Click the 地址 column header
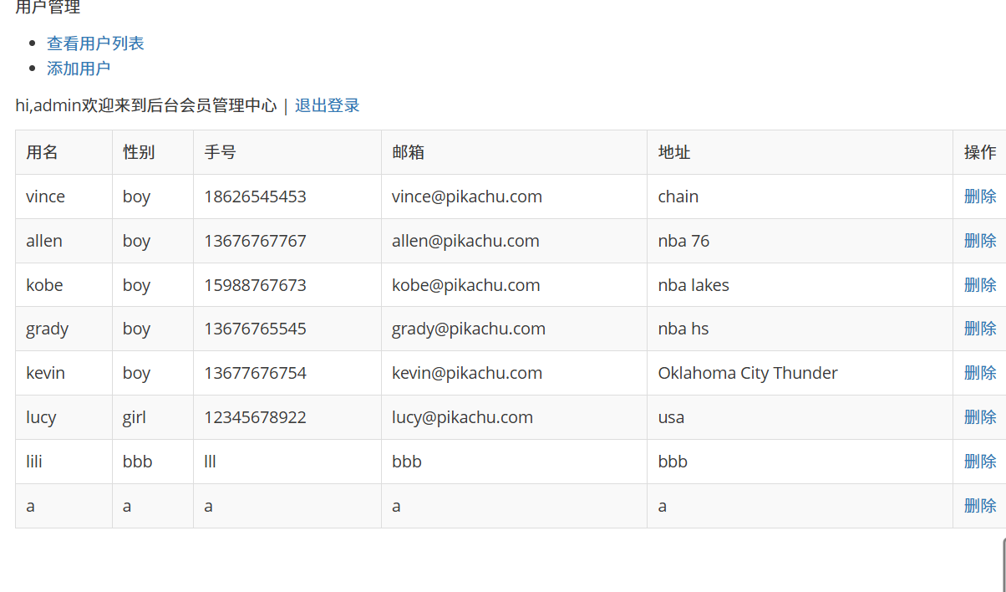This screenshot has height=592, width=1006. tap(673, 152)
